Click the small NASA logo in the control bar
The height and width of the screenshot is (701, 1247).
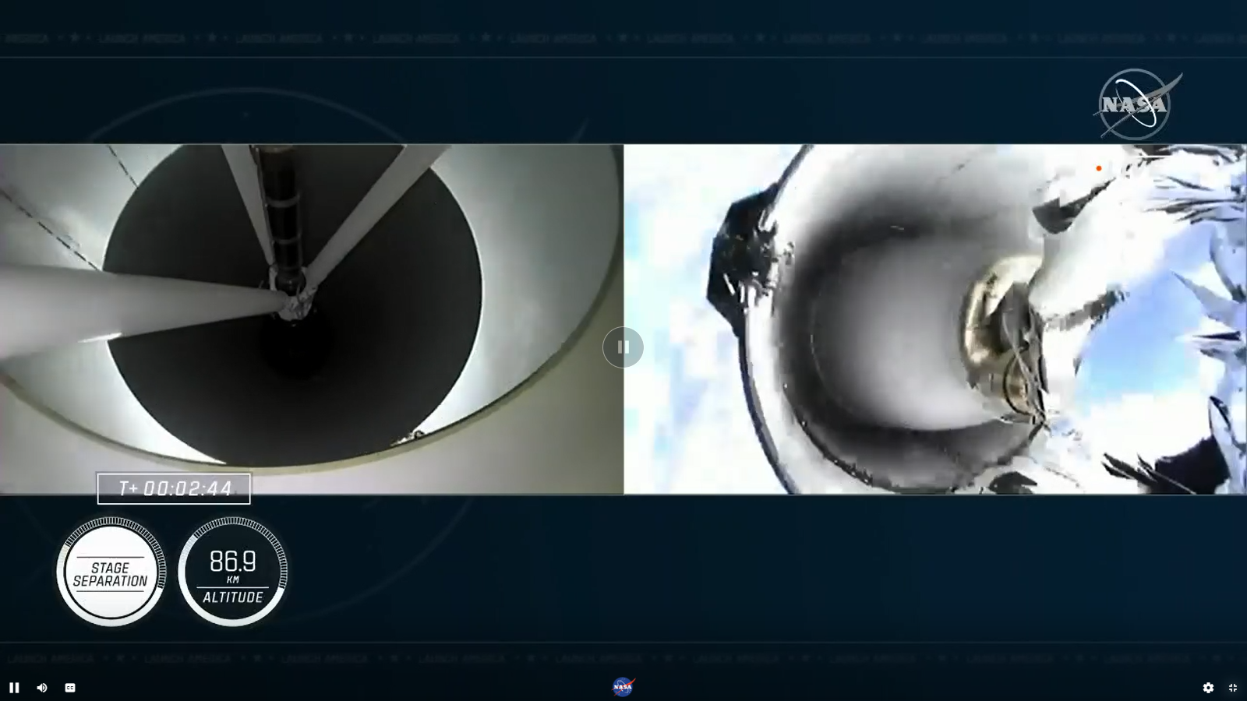(623, 687)
